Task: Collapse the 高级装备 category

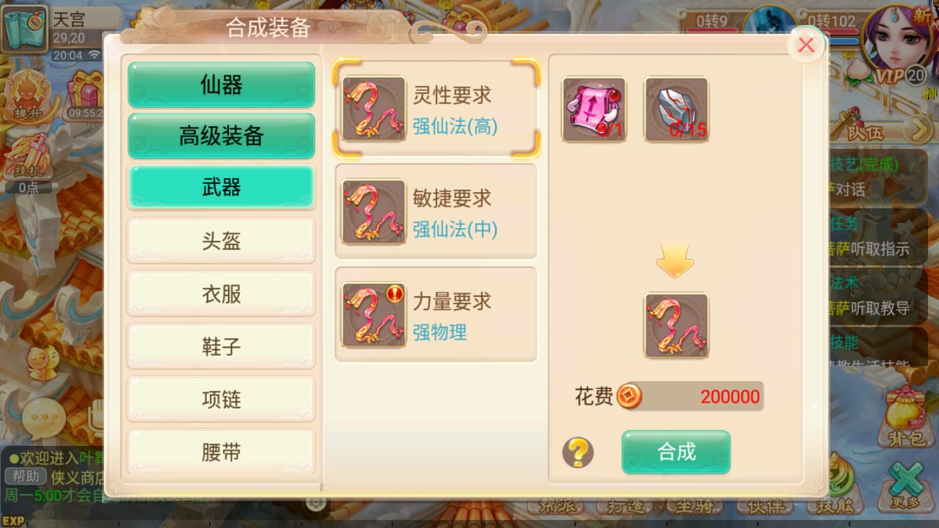Action: 222,136
